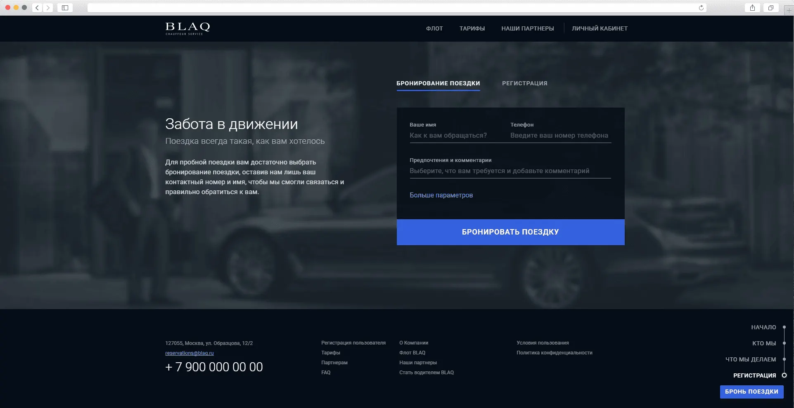This screenshot has height=408, width=794.
Task: Click the reservations@blaq.ru email link
Action: click(x=190, y=353)
